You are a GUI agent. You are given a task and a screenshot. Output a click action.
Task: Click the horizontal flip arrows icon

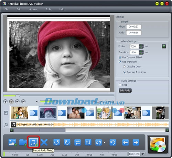click(x=78, y=142)
